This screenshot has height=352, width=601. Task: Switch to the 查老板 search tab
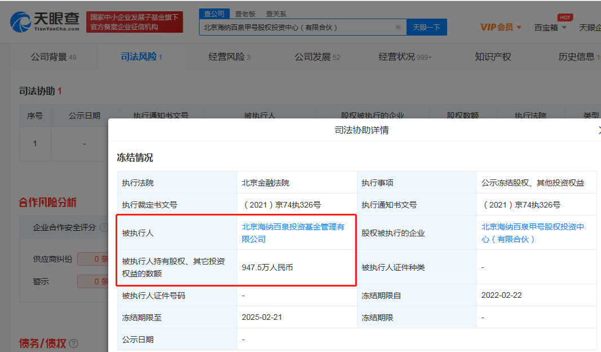click(245, 14)
